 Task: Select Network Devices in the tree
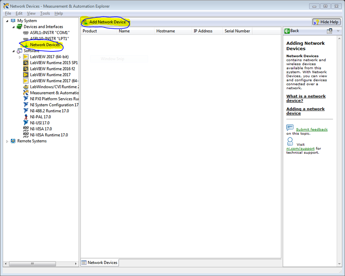point(45,45)
